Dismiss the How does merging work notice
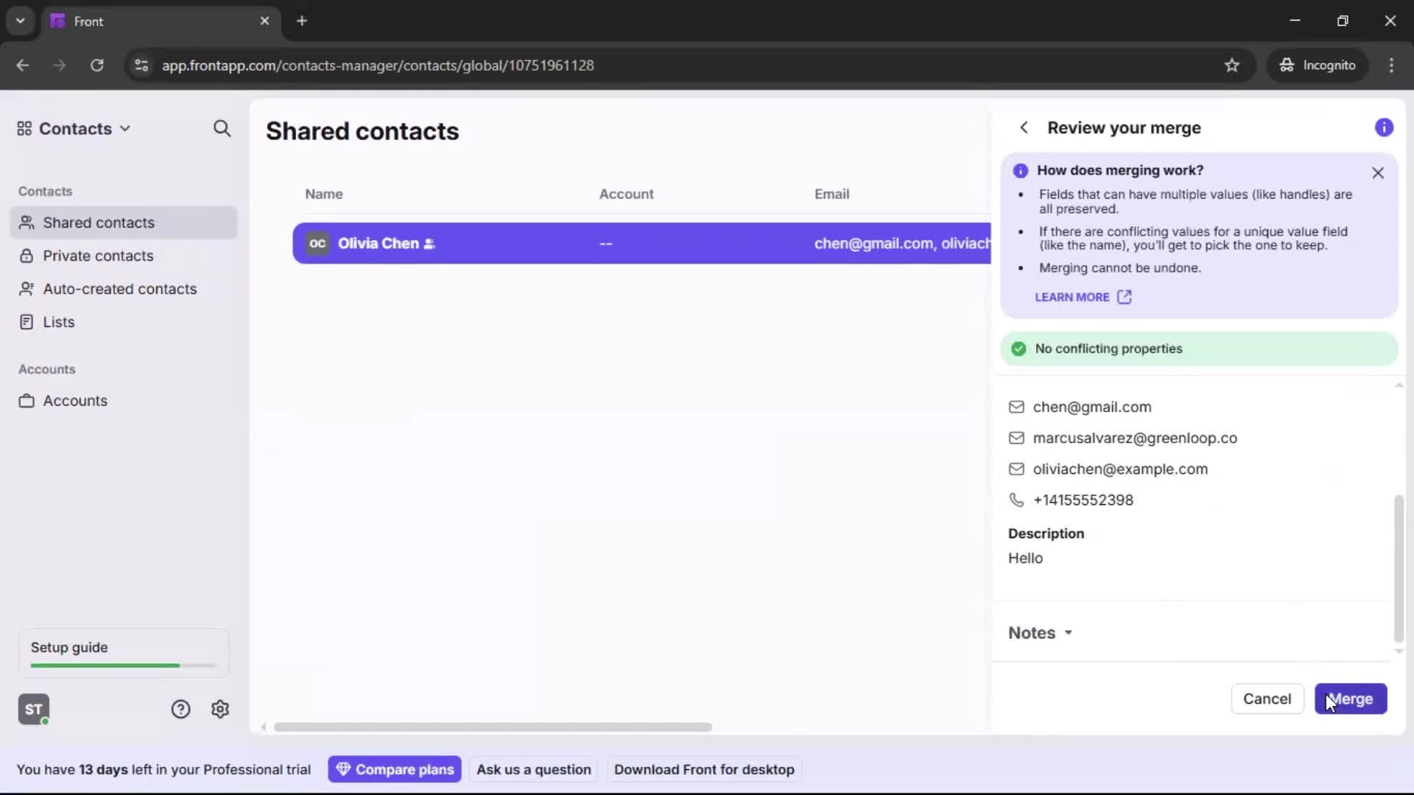Image resolution: width=1414 pixels, height=795 pixels. (x=1378, y=172)
